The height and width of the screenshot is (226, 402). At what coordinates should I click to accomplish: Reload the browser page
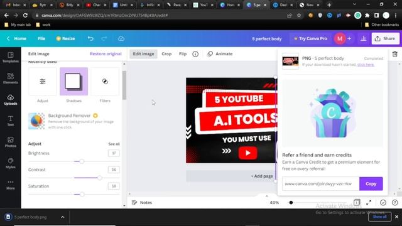25,15
